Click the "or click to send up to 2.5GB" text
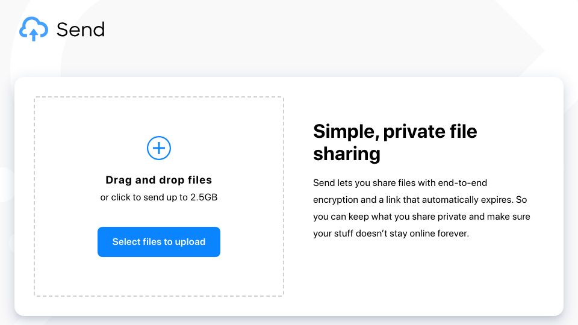578x325 pixels. pyautogui.click(x=159, y=197)
